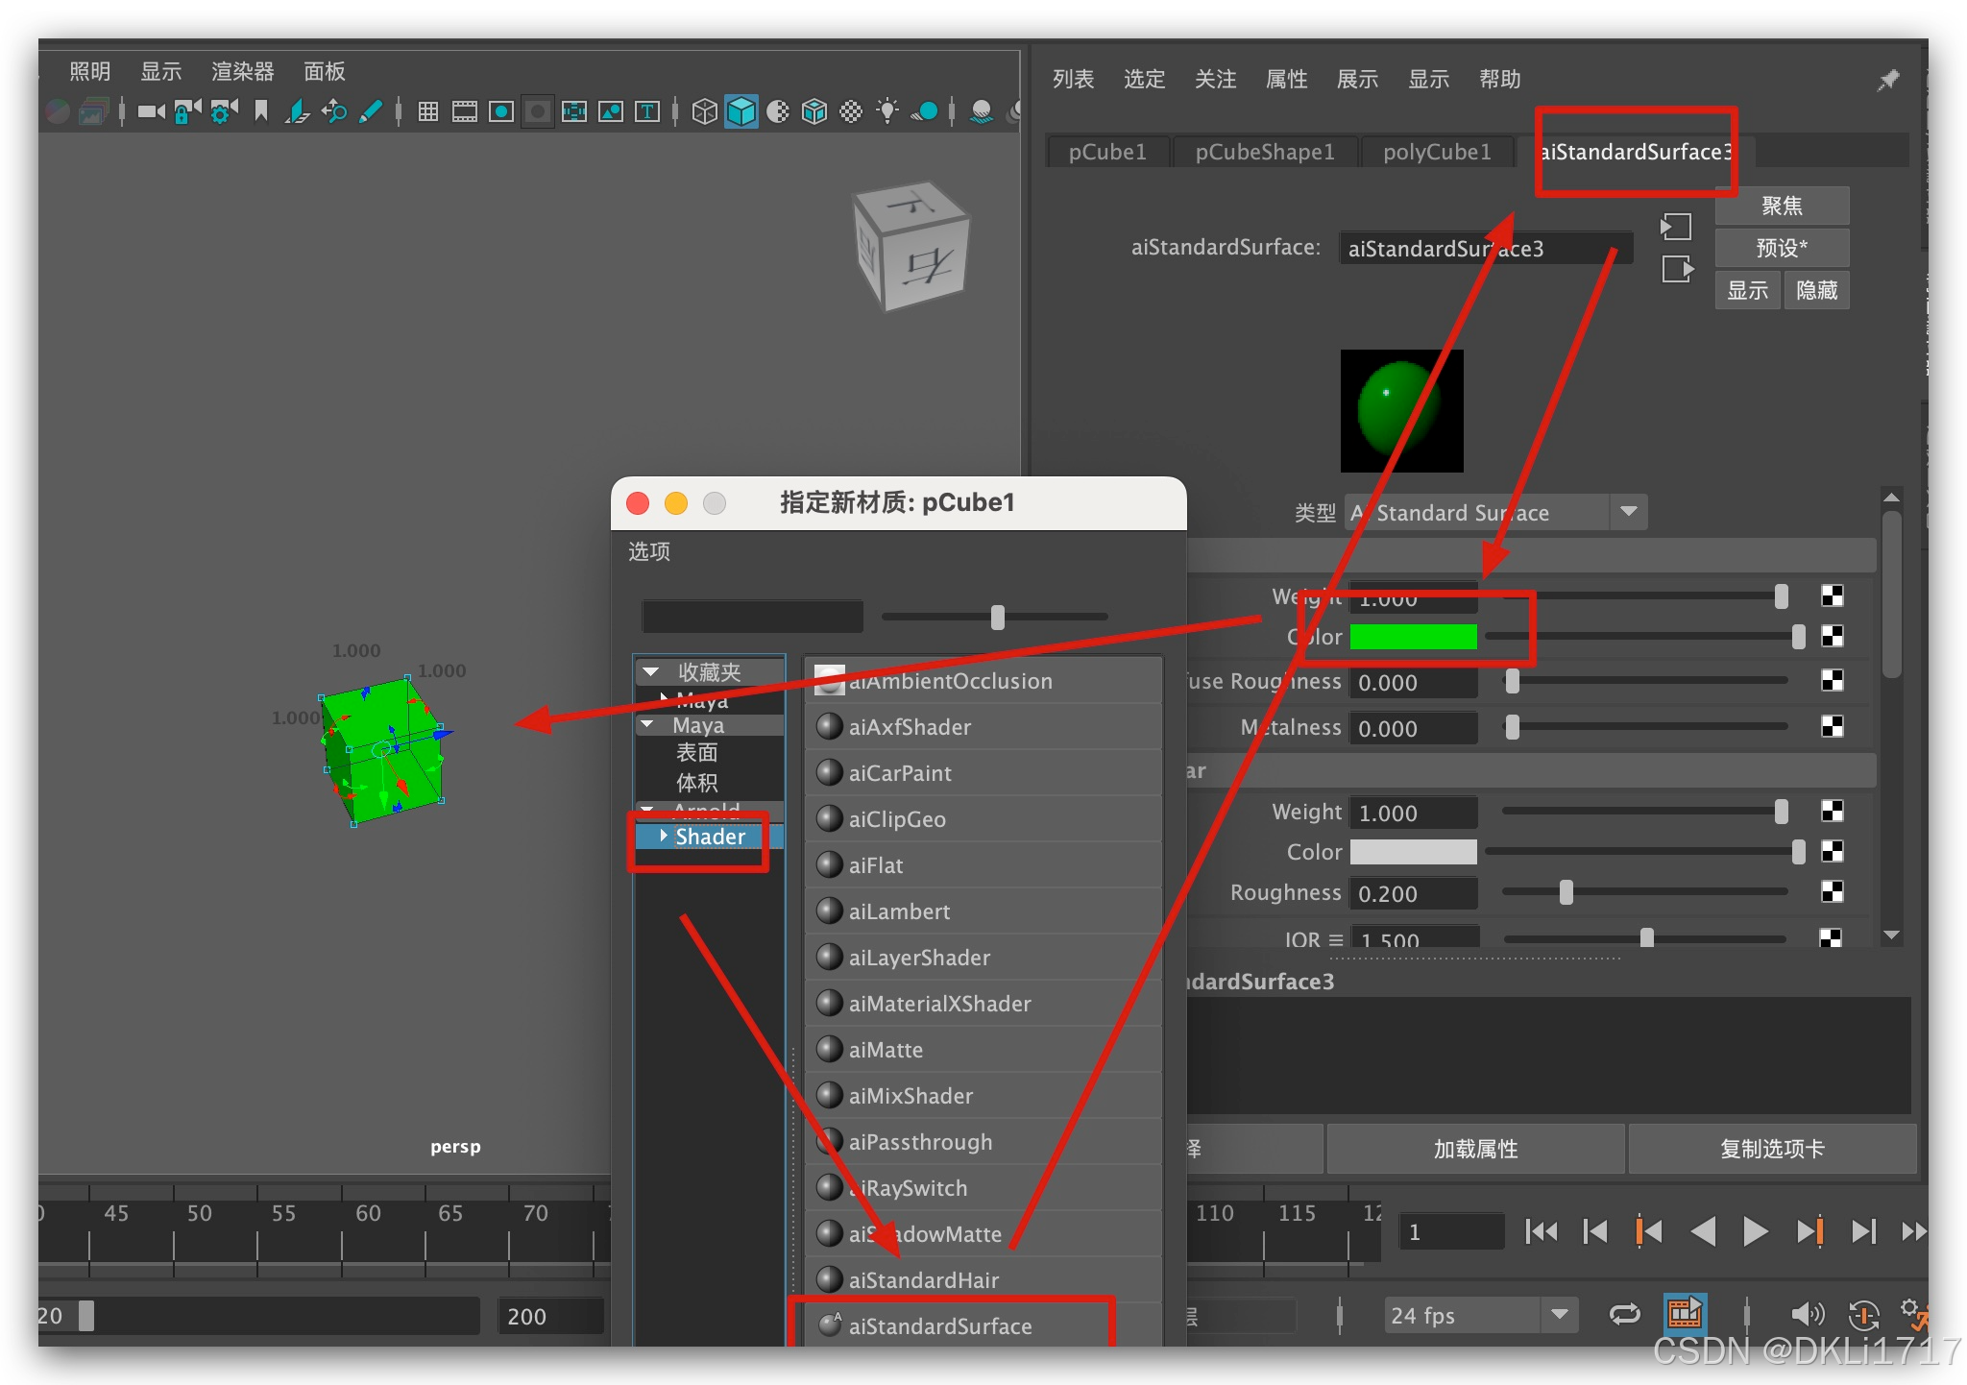1967x1385 pixels.
Task: Toggle smooth shade all cube icon
Action: click(741, 111)
